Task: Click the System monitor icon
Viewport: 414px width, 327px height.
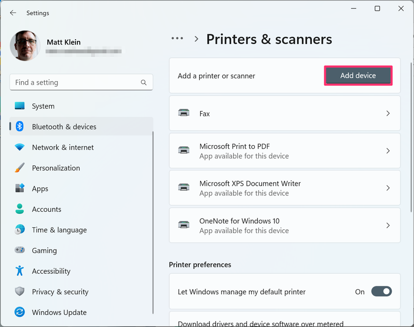Action: click(19, 105)
